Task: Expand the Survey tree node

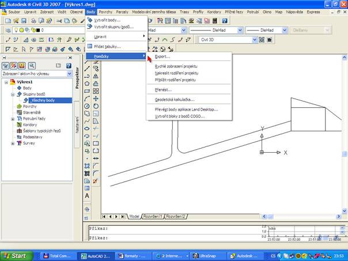Action: (x=13, y=143)
